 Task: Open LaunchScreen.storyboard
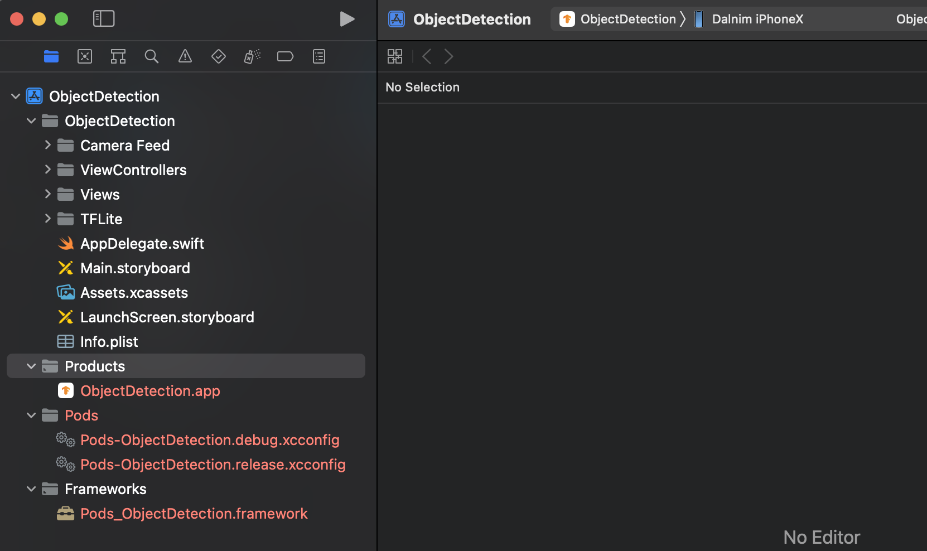click(x=167, y=317)
